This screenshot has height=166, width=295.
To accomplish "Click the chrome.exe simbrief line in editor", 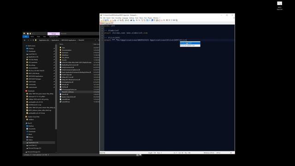I will click(126, 33).
